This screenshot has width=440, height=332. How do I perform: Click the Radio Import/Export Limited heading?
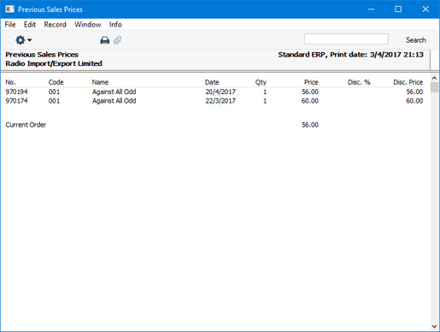pos(54,63)
